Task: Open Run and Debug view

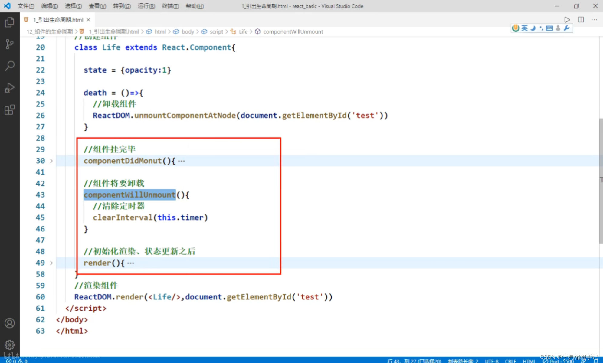Action: click(10, 88)
